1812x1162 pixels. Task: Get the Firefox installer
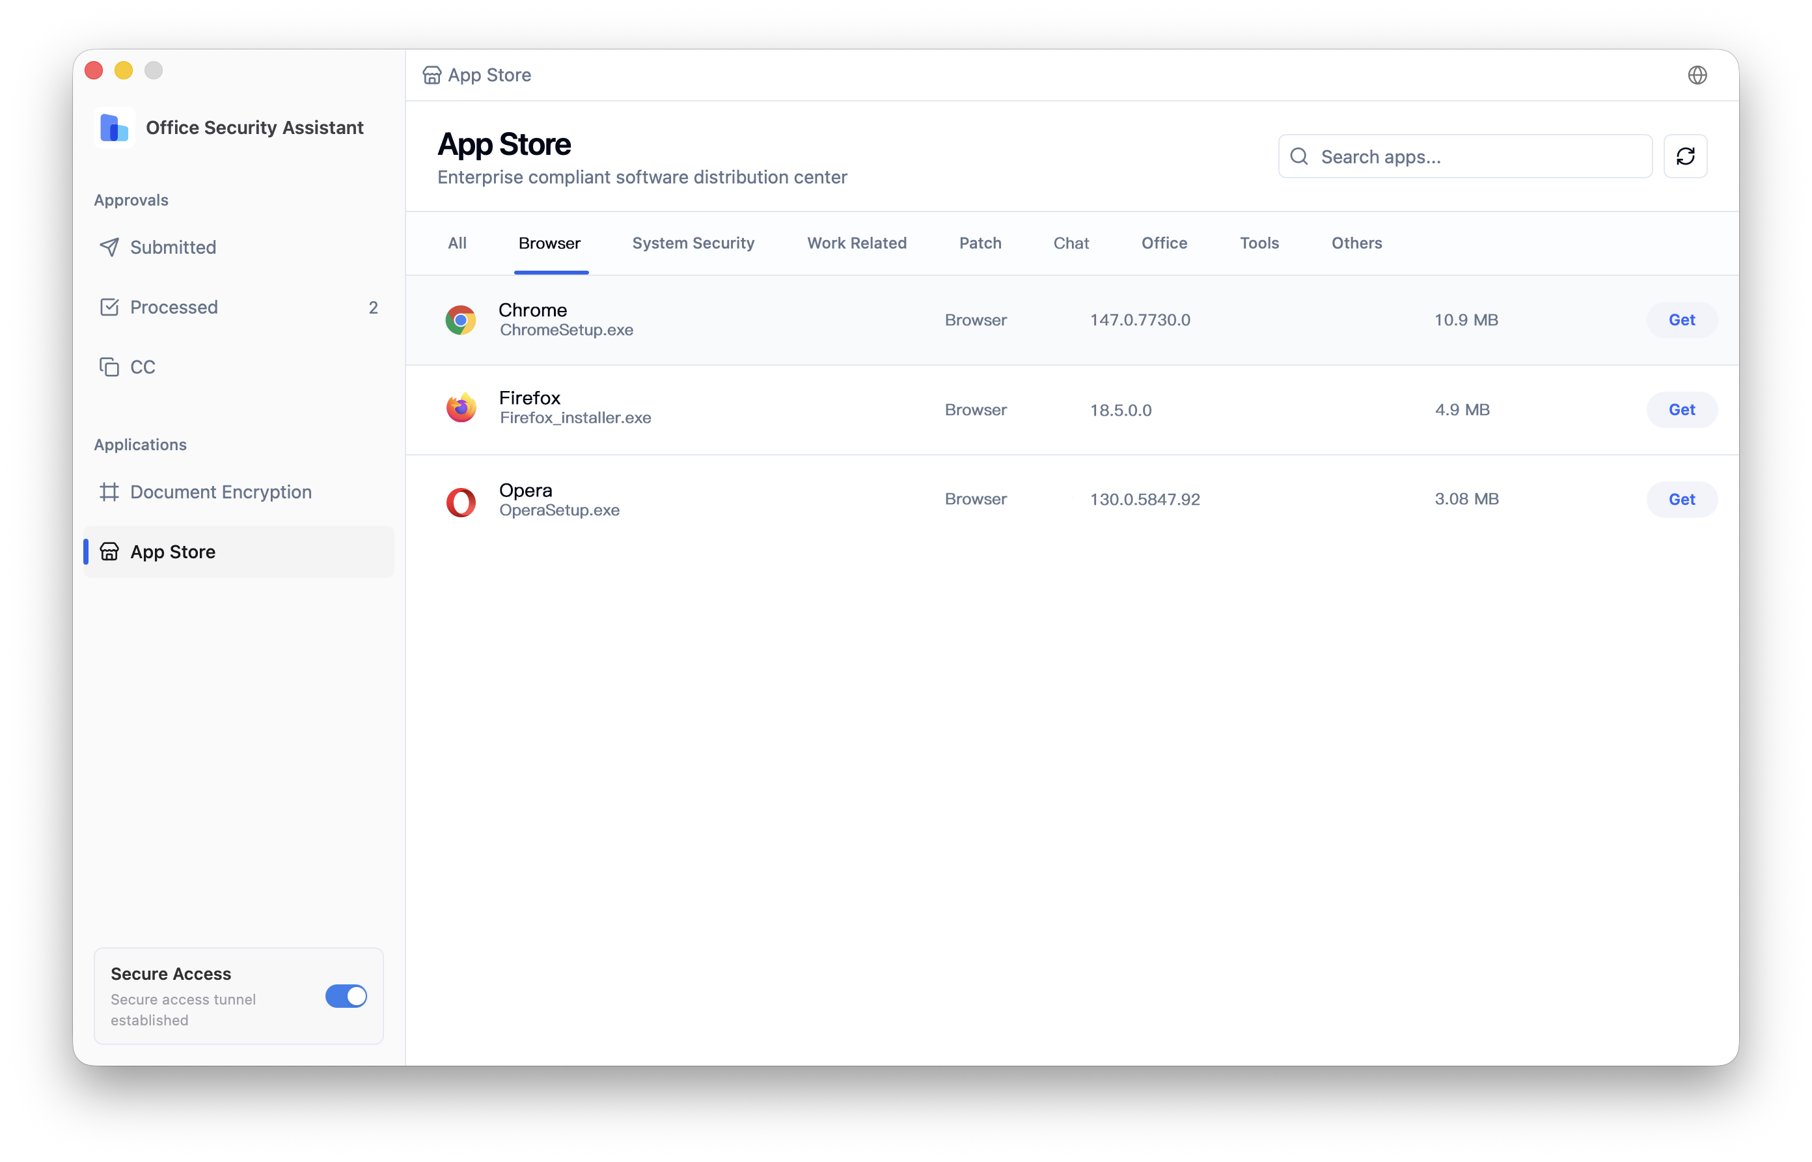click(1681, 410)
